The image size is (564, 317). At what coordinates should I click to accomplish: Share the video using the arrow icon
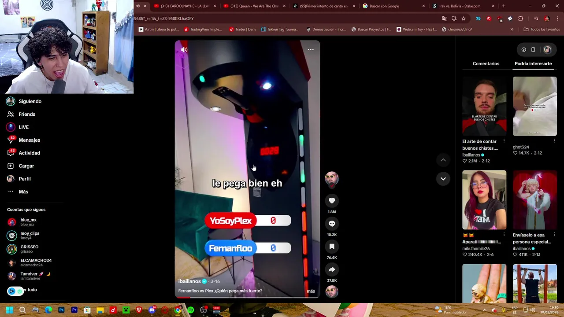332,269
